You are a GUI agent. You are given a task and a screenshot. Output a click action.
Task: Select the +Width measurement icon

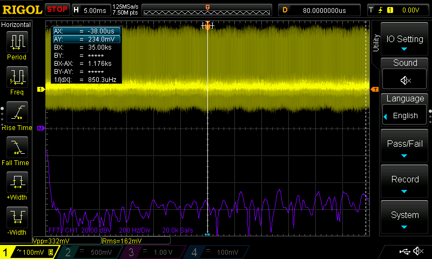pos(17,182)
